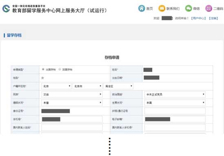Viewport: 224px width, 156px height.
Task: Go to 用户中心 user center
Action: pyautogui.click(x=198, y=18)
